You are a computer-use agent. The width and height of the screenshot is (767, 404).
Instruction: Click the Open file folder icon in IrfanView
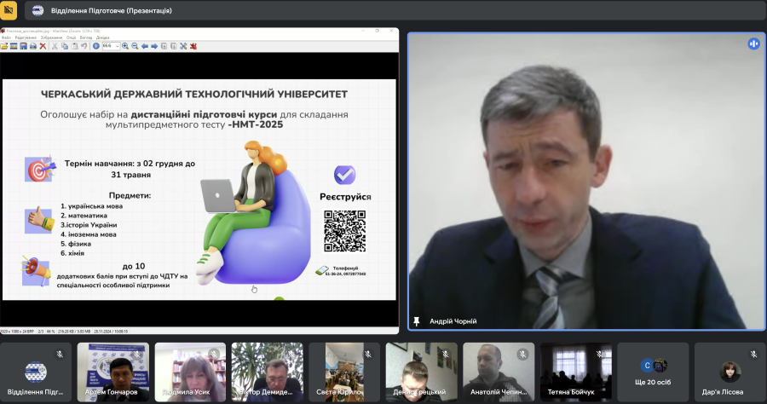[4, 46]
